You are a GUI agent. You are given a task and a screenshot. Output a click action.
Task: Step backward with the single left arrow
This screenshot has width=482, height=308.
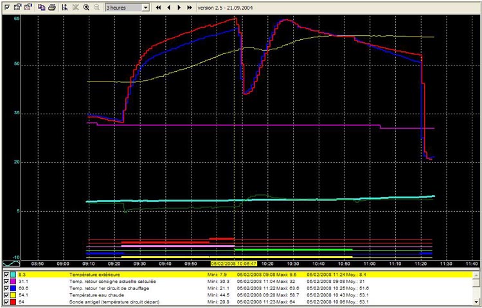click(x=168, y=7)
